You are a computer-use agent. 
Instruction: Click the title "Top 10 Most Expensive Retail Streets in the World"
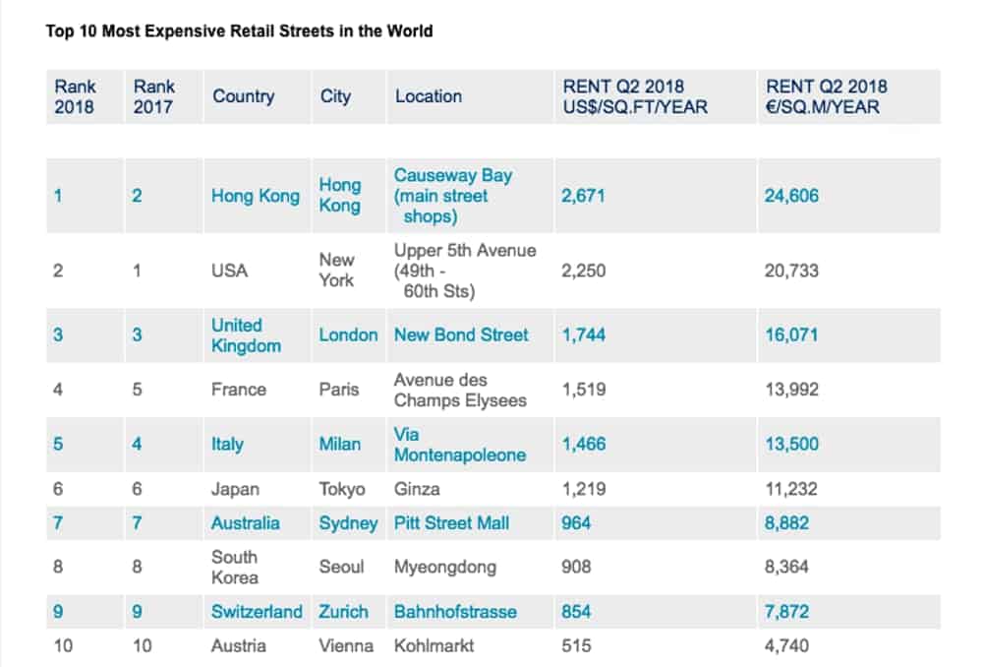[x=239, y=30]
